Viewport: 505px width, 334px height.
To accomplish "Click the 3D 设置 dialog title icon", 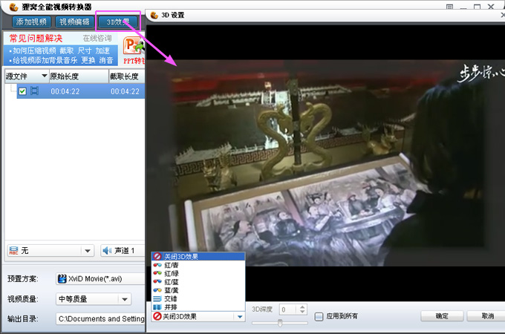I will click(x=154, y=15).
